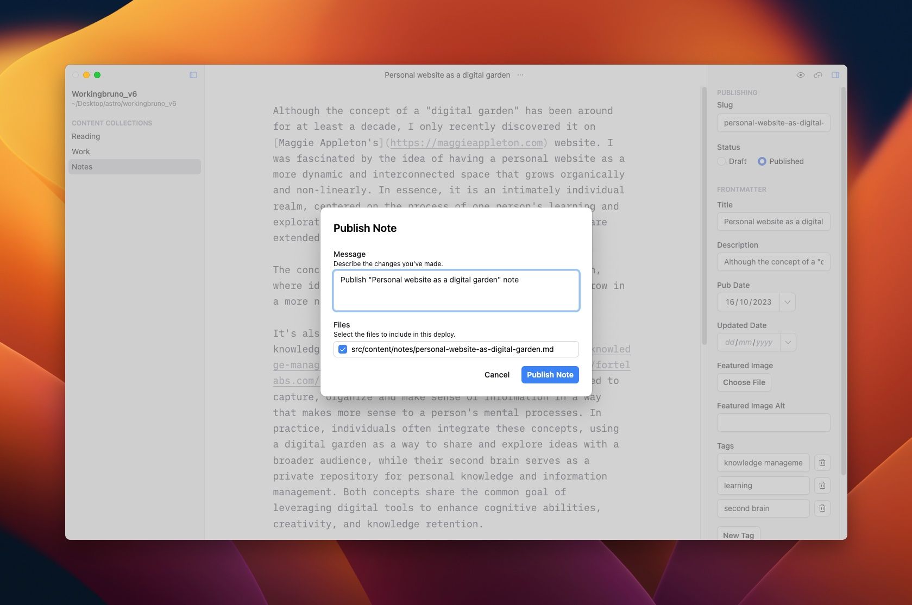912x605 pixels.
Task: Open the maggieappleton.com link in the editor
Action: click(x=467, y=143)
